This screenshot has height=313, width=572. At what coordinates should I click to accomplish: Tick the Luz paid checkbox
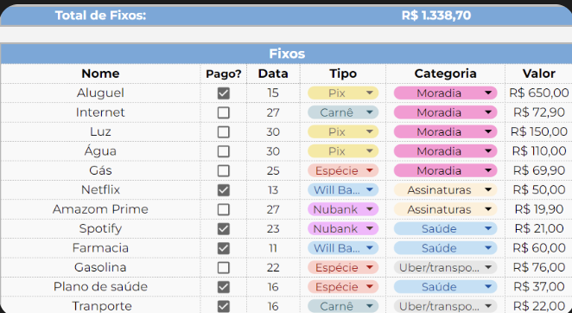tap(223, 131)
